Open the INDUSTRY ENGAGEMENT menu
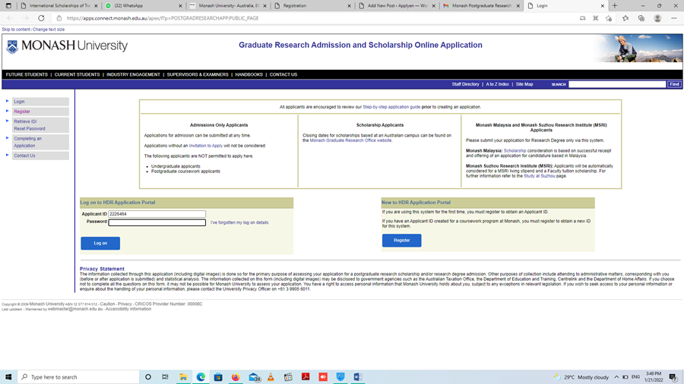This screenshot has height=384, width=684. point(133,74)
